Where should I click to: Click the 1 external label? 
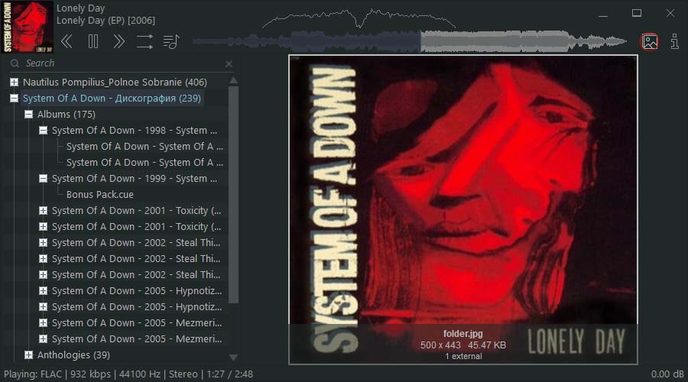[x=463, y=356]
